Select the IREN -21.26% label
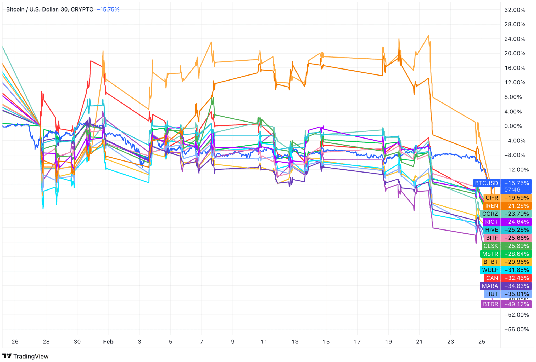 click(x=508, y=206)
